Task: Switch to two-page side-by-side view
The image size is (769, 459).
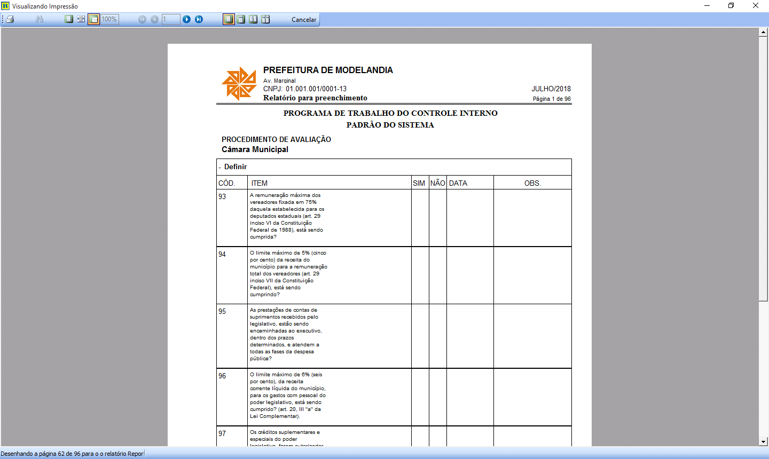Action: click(253, 19)
